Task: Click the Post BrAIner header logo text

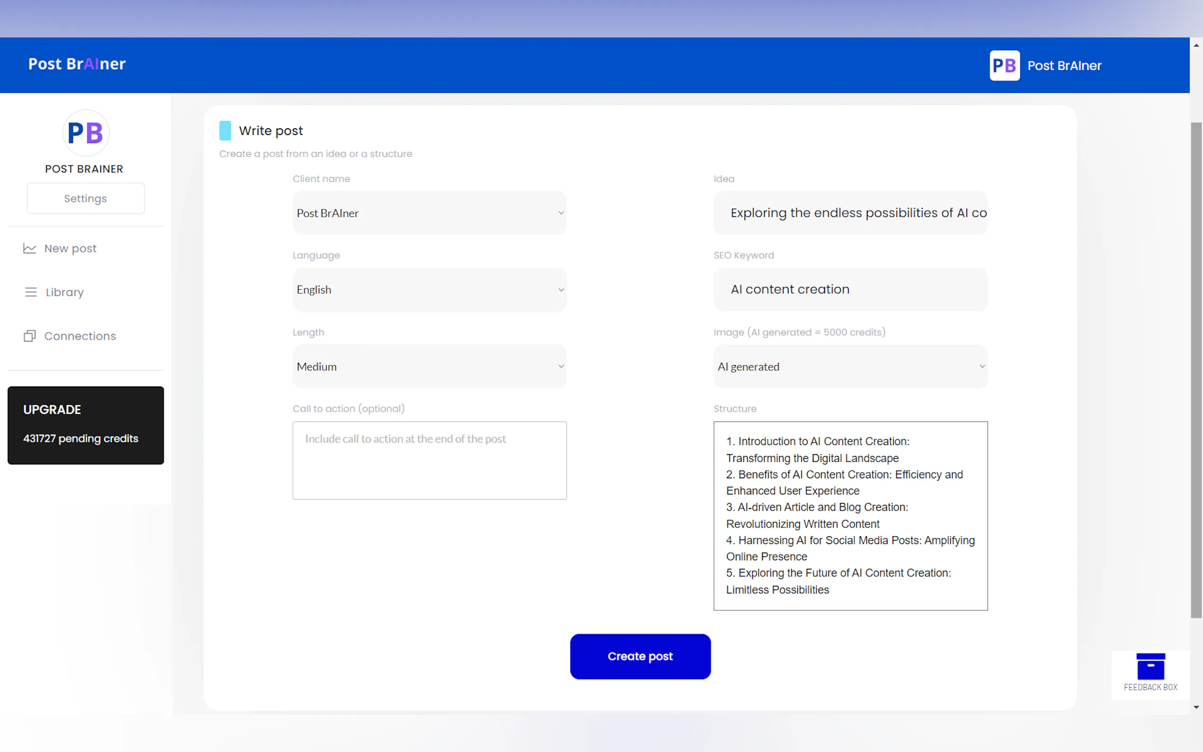Action: (x=77, y=64)
